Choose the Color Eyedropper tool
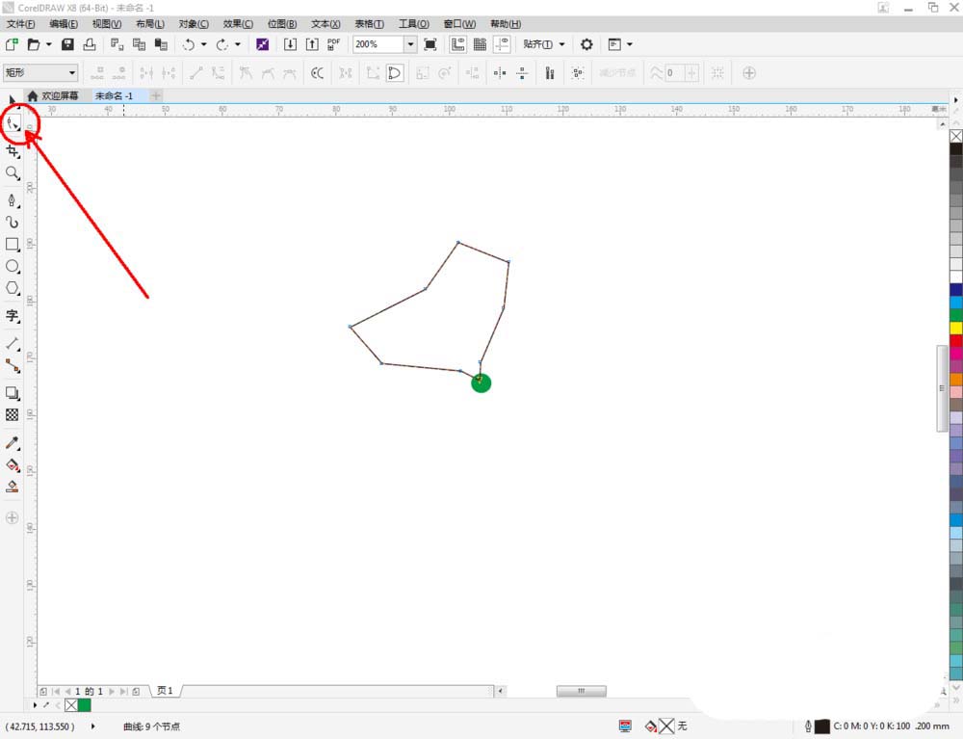963x739 pixels. click(13, 443)
